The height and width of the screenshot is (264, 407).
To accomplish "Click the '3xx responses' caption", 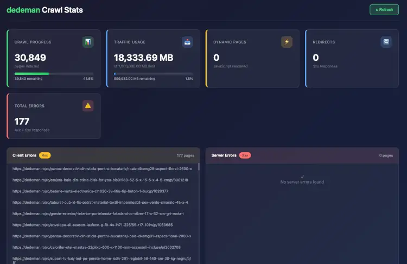I will click(x=325, y=66).
